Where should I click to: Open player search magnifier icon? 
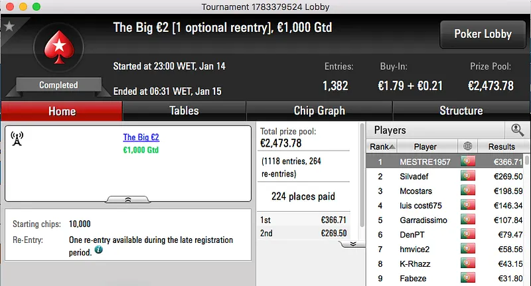(516, 130)
